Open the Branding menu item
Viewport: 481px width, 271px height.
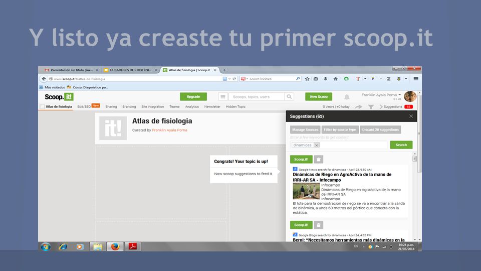129,106
